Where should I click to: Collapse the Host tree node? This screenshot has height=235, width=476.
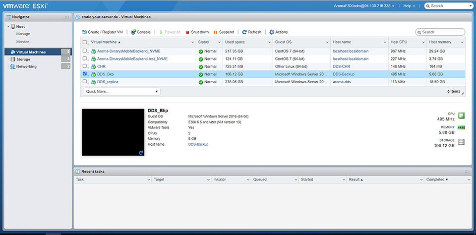8,26
